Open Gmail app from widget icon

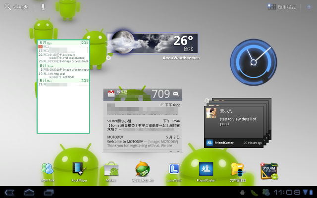click(111, 94)
